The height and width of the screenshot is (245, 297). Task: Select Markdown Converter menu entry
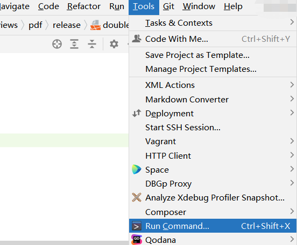213,100
